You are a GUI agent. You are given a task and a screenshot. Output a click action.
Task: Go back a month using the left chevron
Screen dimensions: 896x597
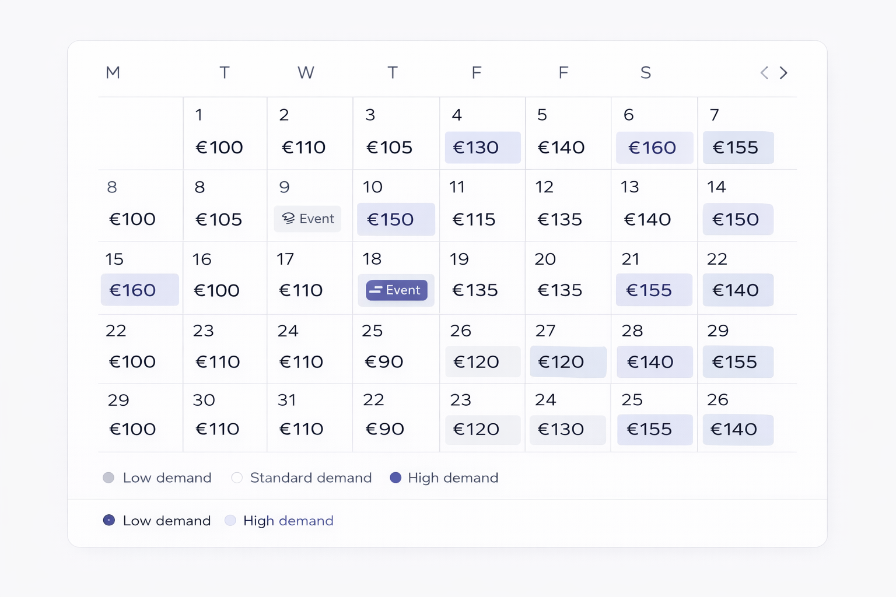[x=764, y=73]
